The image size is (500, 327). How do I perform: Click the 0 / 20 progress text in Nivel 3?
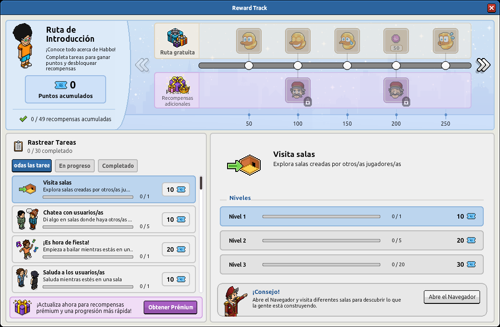tap(398, 264)
